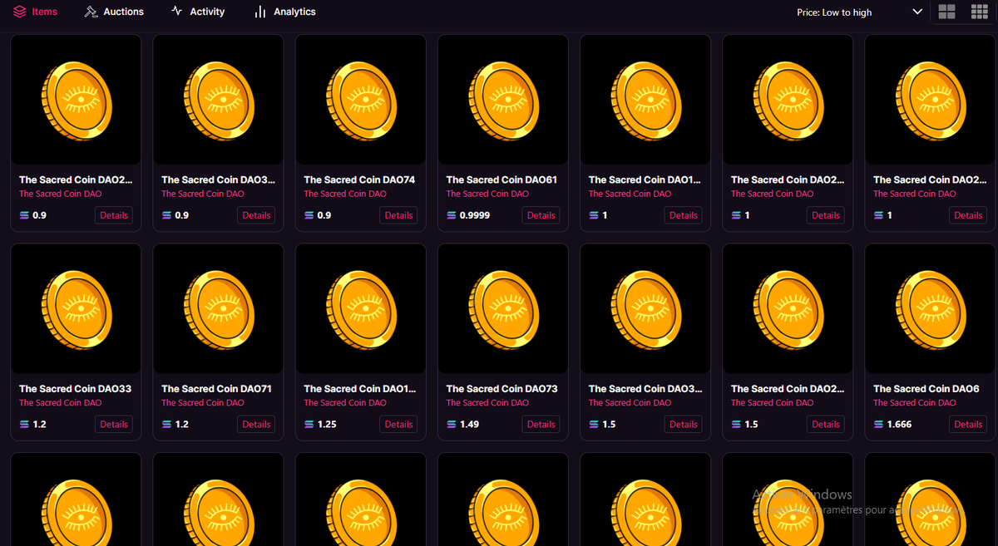998x546 pixels.
Task: Click the title of the 1.25 priced card
Action: [359, 388]
